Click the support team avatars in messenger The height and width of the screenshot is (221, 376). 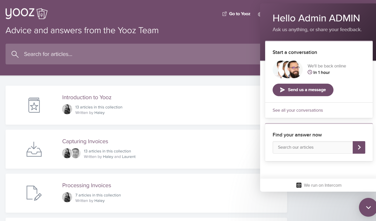point(288,69)
